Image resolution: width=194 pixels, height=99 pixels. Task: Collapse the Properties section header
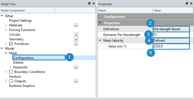100,23
